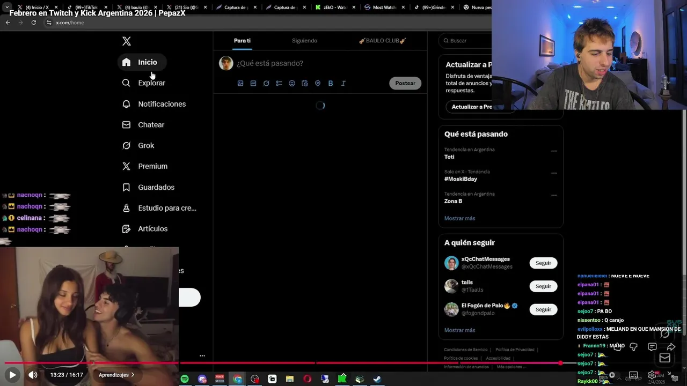Screen dimensions: 687x386
Task: Open the Política de Privacidad footer link
Action: pyautogui.click(x=515, y=350)
